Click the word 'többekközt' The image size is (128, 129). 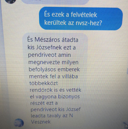[44, 83]
